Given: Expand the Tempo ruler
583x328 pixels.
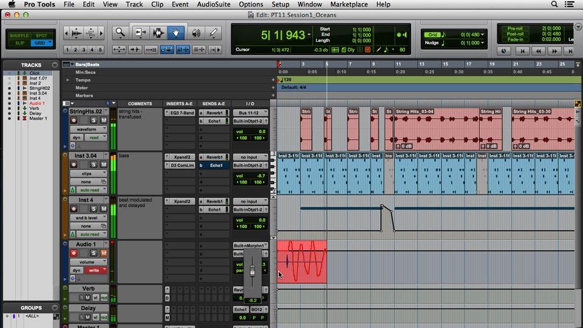Looking at the screenshot, I should click(x=67, y=80).
